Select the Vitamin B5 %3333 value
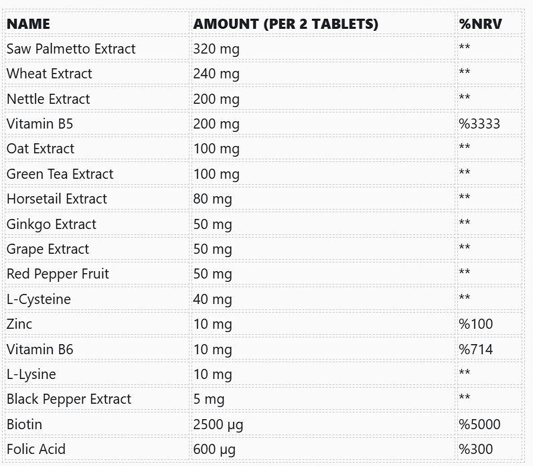The width and height of the screenshot is (533, 466). click(x=479, y=124)
